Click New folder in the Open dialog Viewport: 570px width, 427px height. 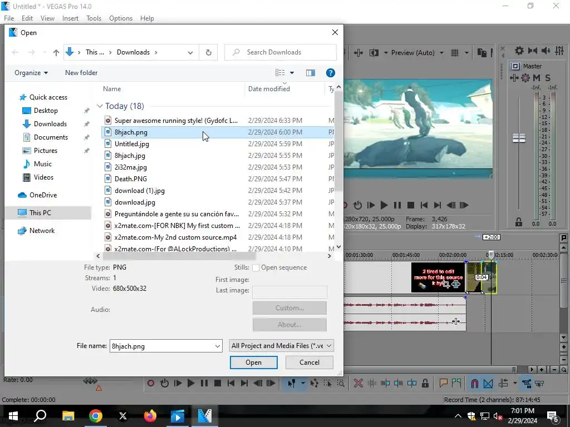(81, 73)
